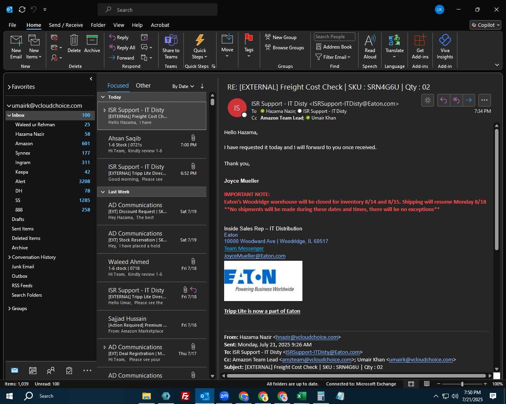Viewport: 506px width, 404px height.
Task: Switch to the Other inbox tab
Action: tap(143, 86)
